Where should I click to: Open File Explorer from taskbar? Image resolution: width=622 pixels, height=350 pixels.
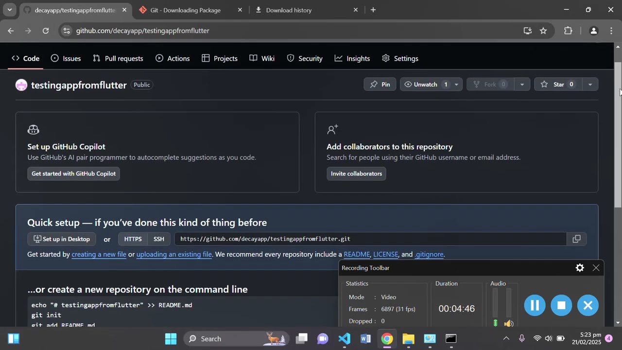(408, 339)
